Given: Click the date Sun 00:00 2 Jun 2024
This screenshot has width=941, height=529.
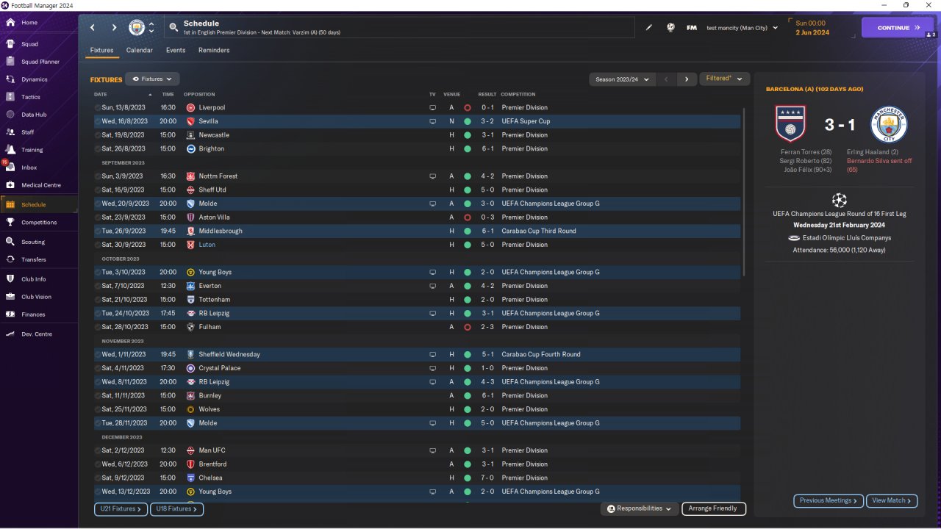Looking at the screenshot, I should [812, 28].
